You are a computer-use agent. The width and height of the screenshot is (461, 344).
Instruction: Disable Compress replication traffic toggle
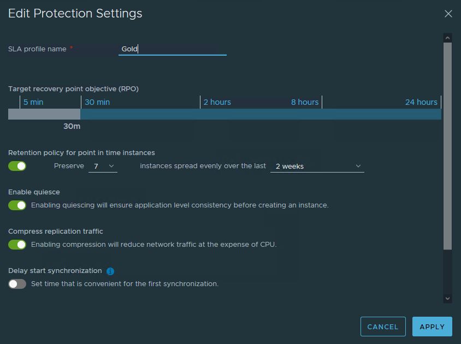[x=17, y=245]
